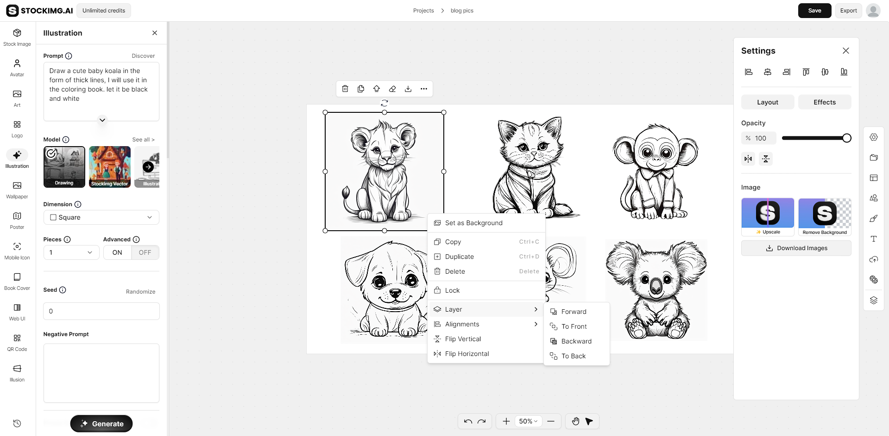Switch to the Effects tab in Settings

click(x=824, y=102)
